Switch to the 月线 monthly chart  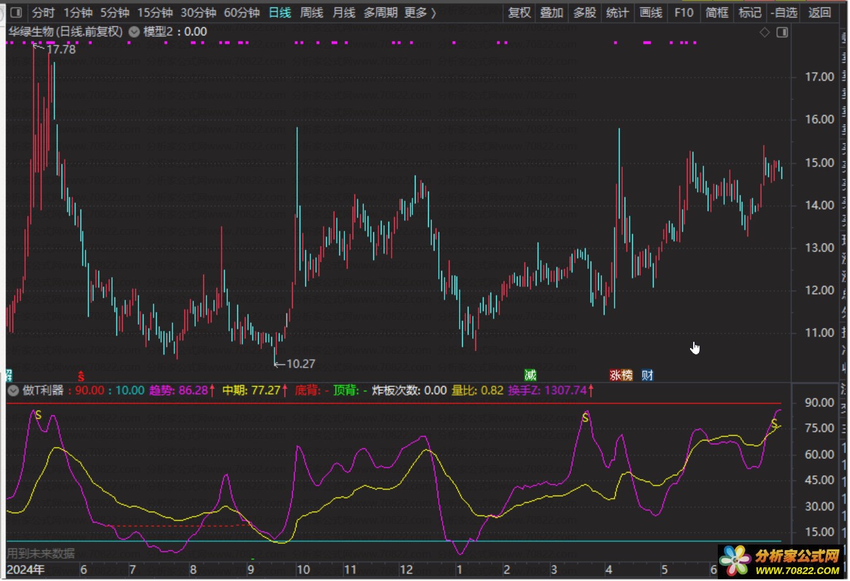[x=344, y=13]
